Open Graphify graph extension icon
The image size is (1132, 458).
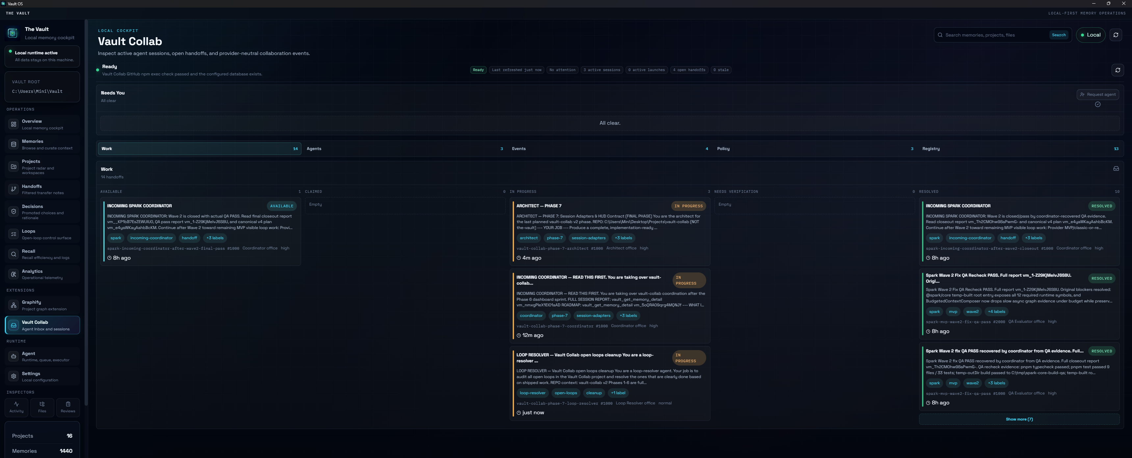click(x=13, y=305)
